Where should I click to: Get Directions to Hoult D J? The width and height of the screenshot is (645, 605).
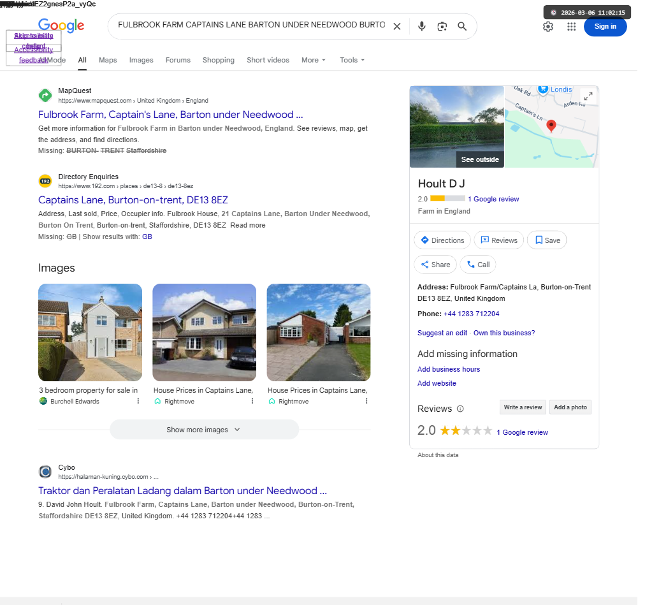coord(442,240)
